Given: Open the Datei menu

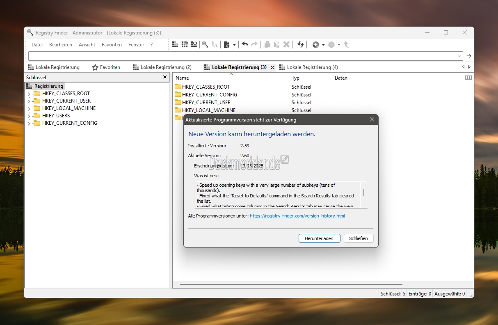Looking at the screenshot, I should pos(37,45).
